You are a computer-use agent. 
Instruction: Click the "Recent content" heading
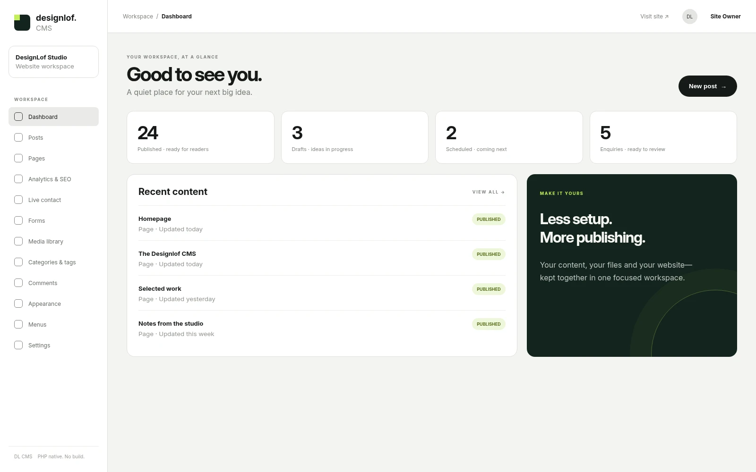pyautogui.click(x=173, y=192)
